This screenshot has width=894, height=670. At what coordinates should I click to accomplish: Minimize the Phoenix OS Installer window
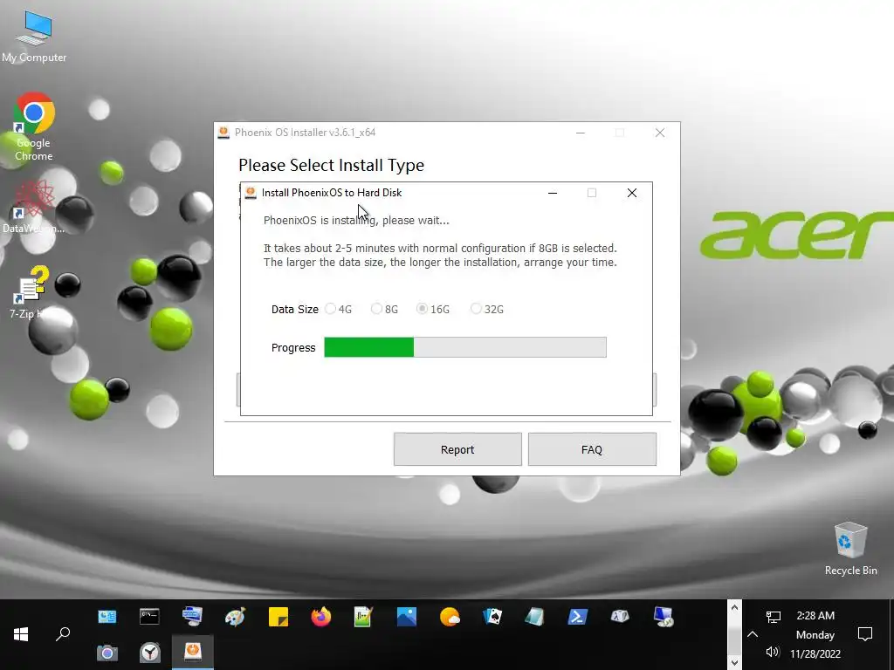pos(581,133)
